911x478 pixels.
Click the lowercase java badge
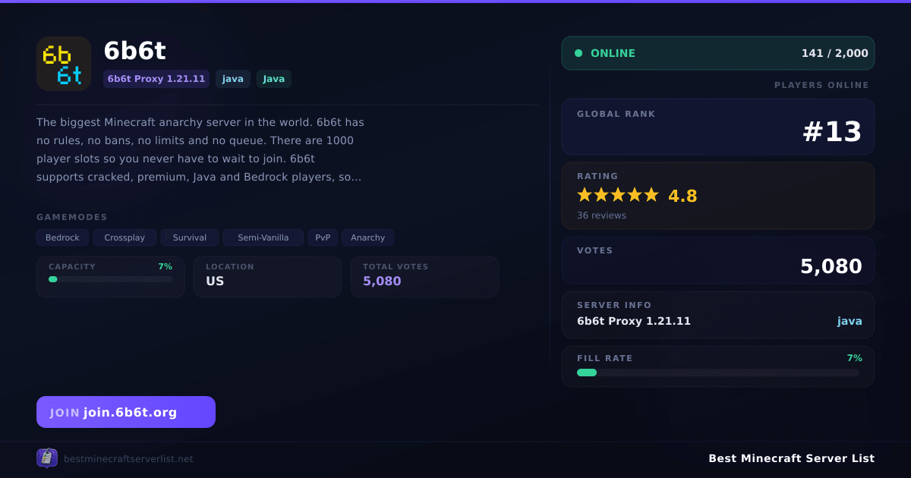tap(233, 79)
